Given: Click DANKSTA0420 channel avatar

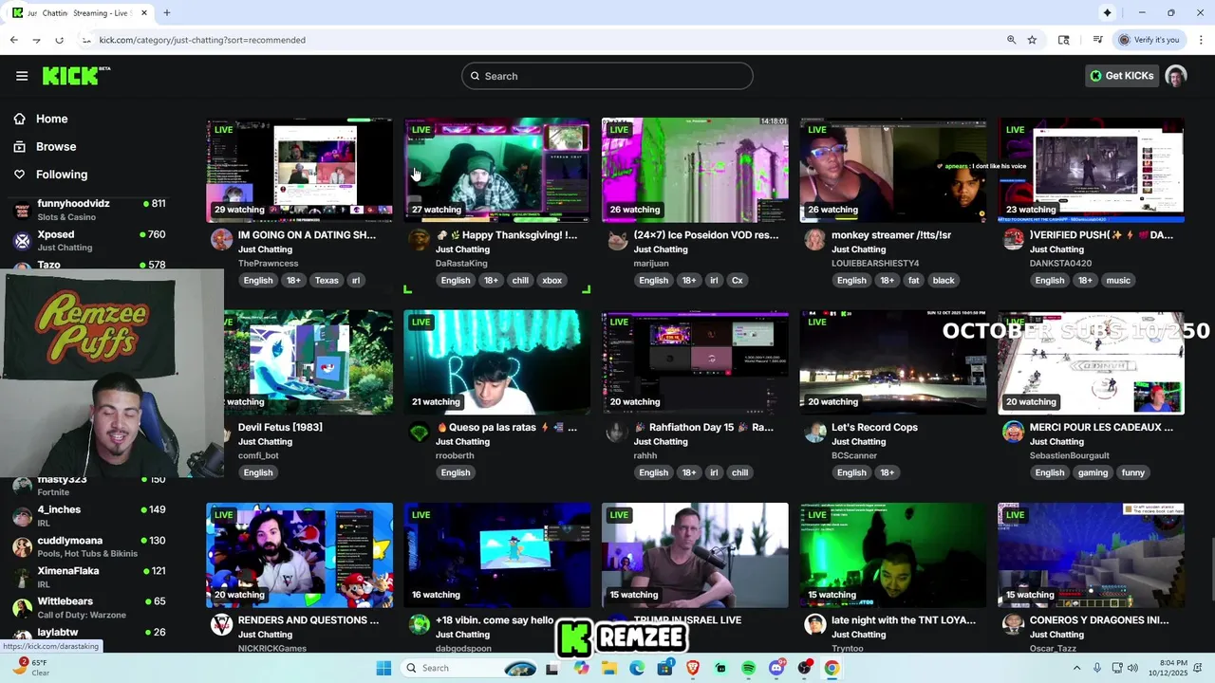Looking at the screenshot, I should (x=1013, y=239).
